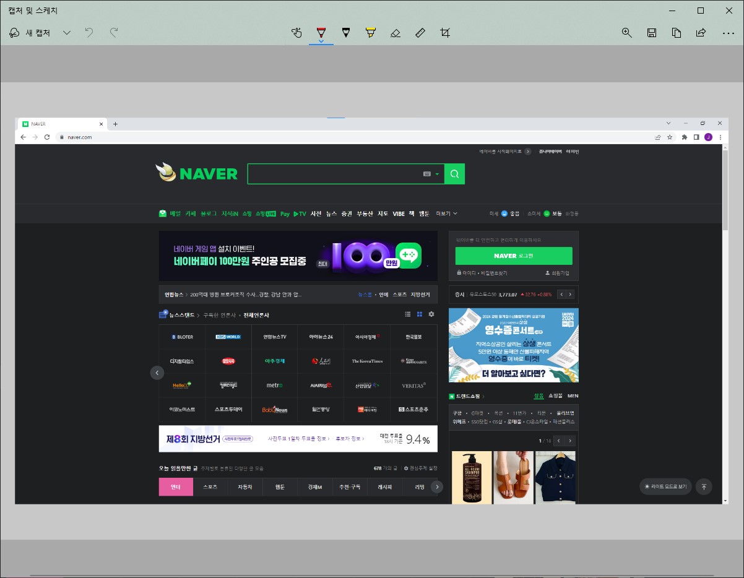The image size is (744, 578).
Task: Open the Pay menu item
Action: (285, 214)
